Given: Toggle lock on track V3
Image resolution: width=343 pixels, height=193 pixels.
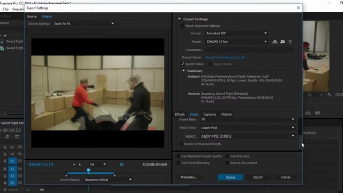Looking at the screenshot, I should pyautogui.click(x=5, y=147).
